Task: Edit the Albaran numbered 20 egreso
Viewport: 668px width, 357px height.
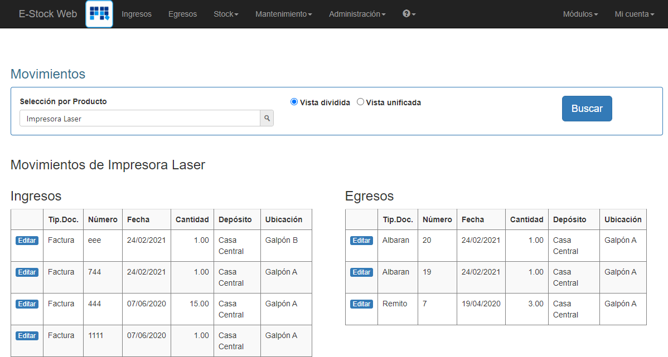Action: pyautogui.click(x=361, y=241)
